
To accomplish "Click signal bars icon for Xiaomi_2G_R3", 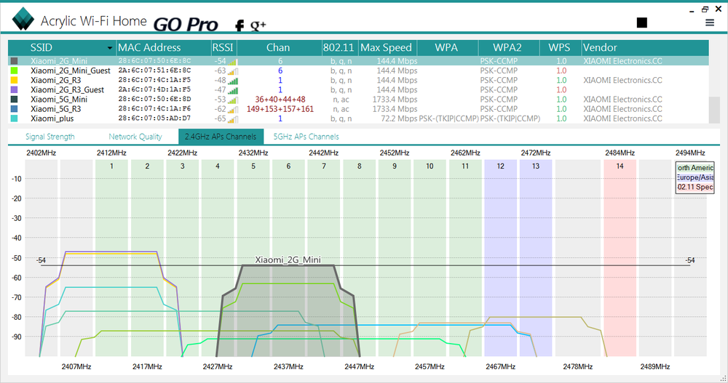I will (233, 81).
